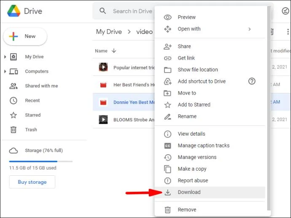Choose Download from the context menu
Image resolution: width=291 pixels, height=218 pixels.
[x=210, y=192]
